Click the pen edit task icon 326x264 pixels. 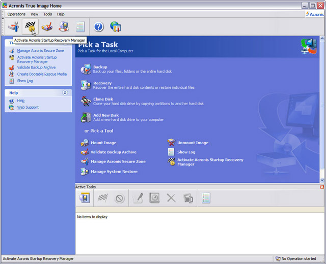tap(138, 198)
